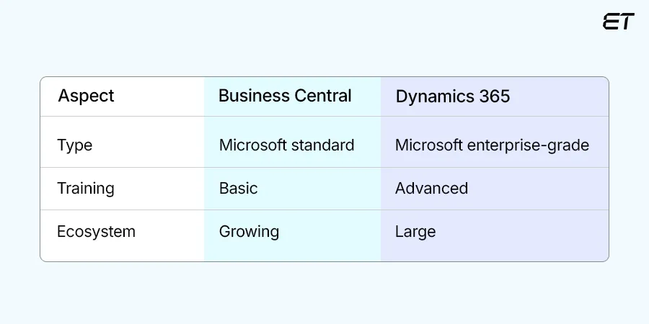Click Microsoft in the enterprise-grade cell

tap(428, 145)
